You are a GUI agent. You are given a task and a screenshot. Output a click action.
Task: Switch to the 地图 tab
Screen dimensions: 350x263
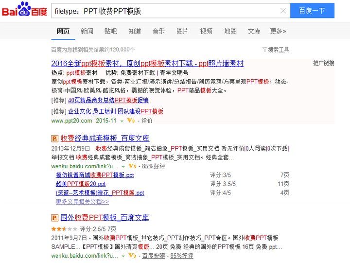click(x=230, y=31)
